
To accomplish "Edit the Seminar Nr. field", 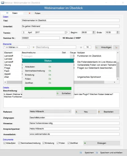I will coord(41,38).
